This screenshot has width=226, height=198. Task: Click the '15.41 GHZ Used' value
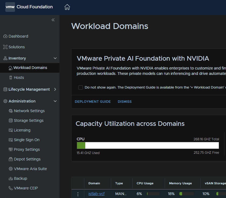tap(88, 153)
